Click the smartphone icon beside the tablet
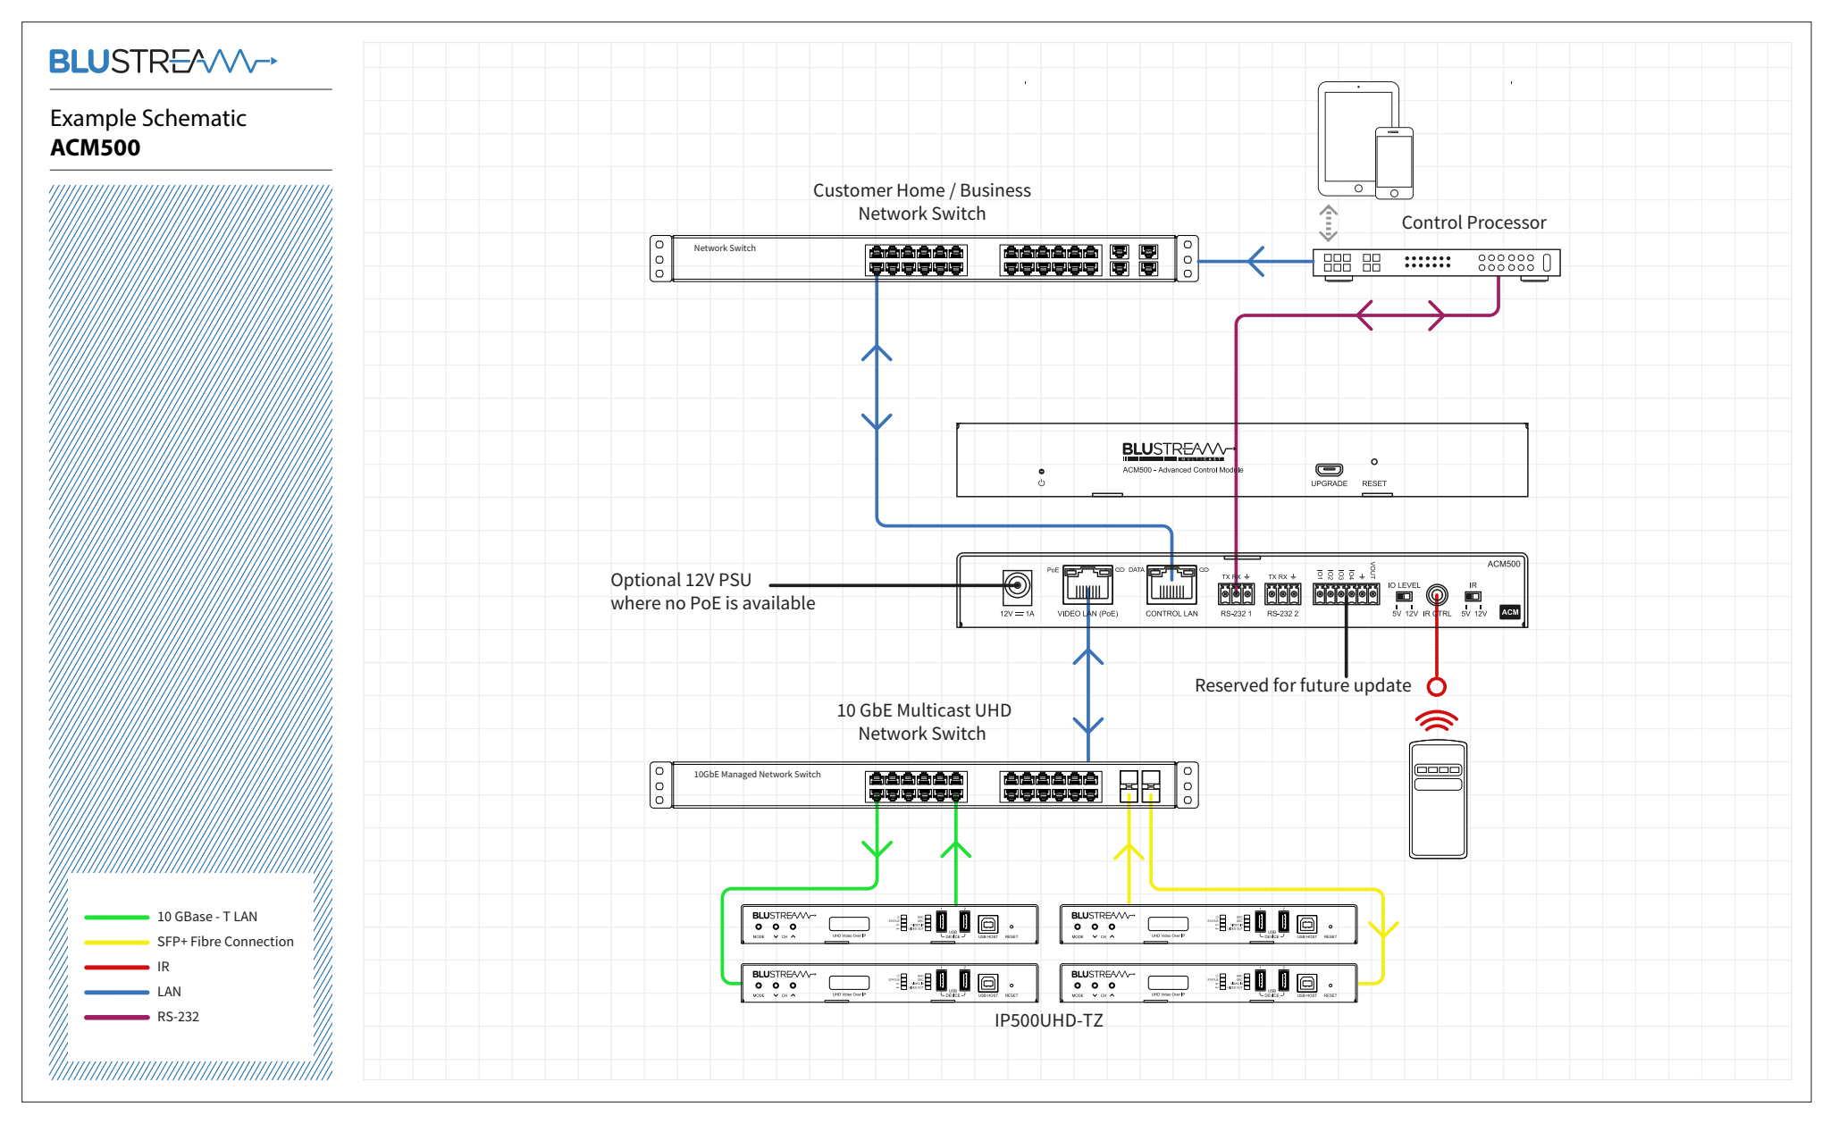 [1394, 163]
